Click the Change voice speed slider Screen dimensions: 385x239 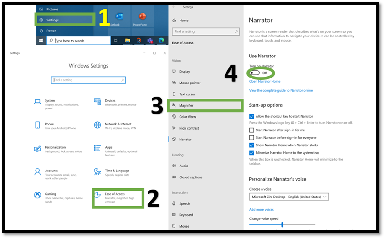pyautogui.click(x=282, y=224)
